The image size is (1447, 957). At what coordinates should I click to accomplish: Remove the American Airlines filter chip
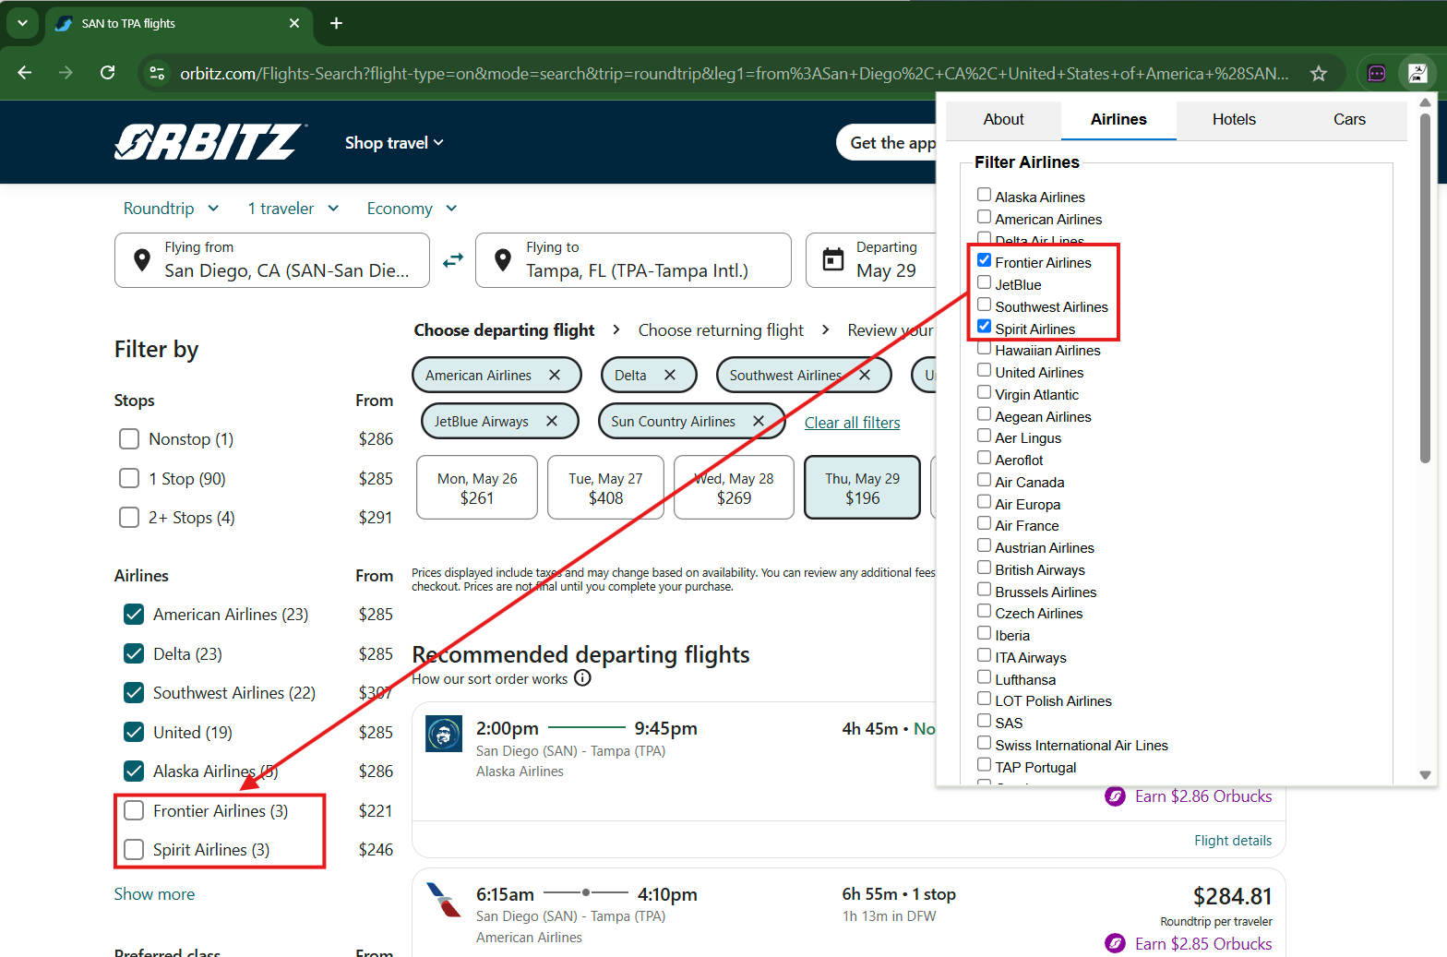pos(555,375)
